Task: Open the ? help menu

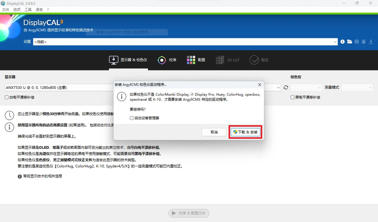Action: coord(48,10)
